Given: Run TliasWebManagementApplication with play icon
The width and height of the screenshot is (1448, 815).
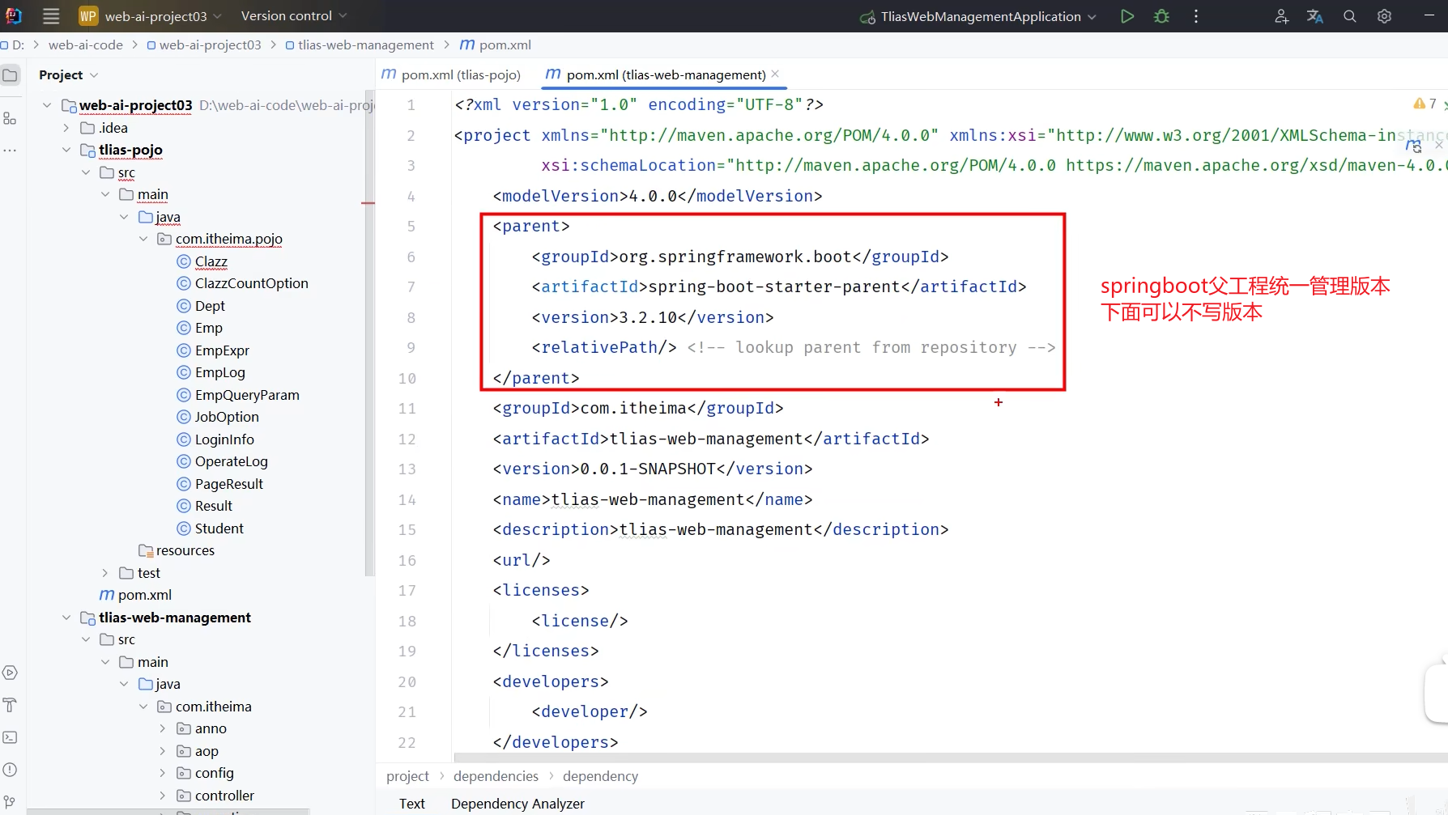Looking at the screenshot, I should 1126,16.
